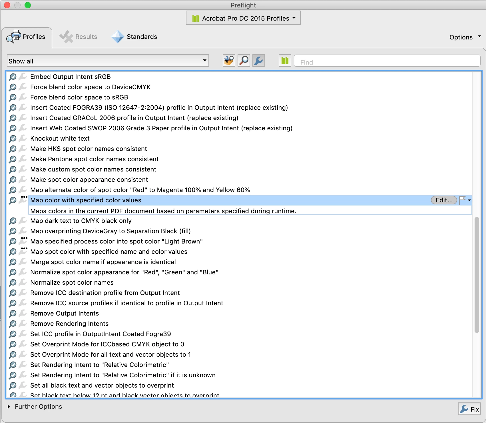Click magnifier icon for Remove Output Intents
The width and height of the screenshot is (486, 423).
(x=13, y=313)
